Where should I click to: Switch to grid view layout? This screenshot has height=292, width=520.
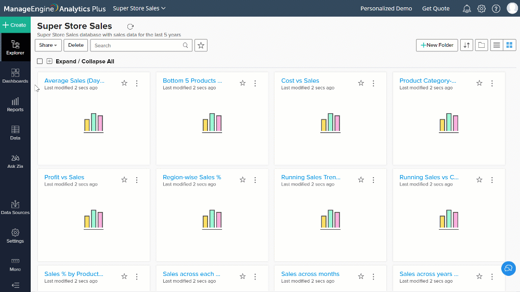coord(509,45)
